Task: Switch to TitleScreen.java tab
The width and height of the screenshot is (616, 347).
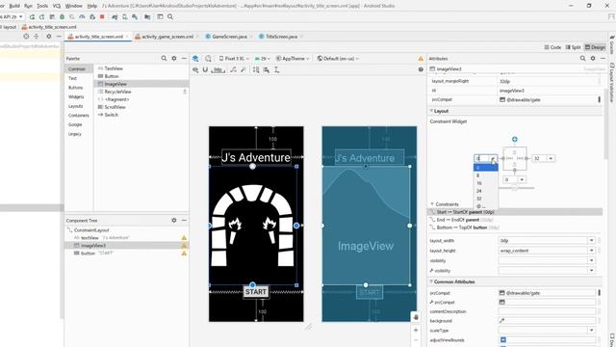Action: point(281,37)
